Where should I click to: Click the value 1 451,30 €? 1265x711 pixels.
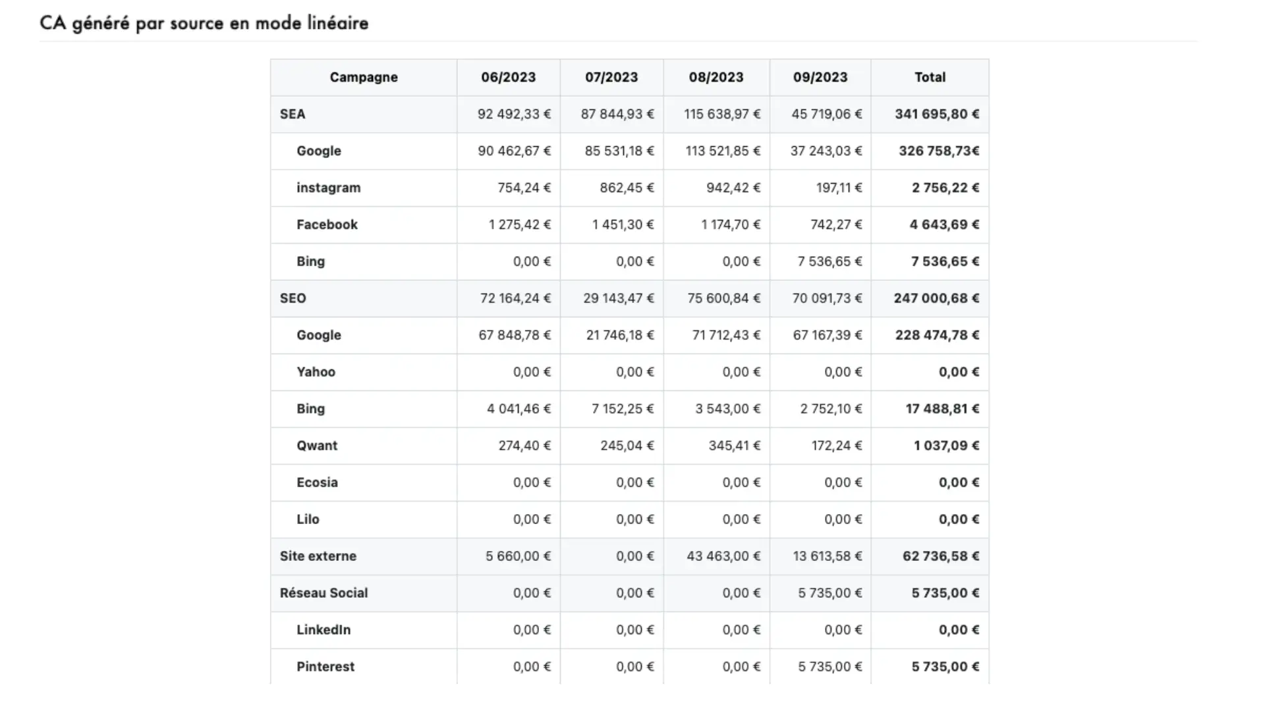[623, 224]
